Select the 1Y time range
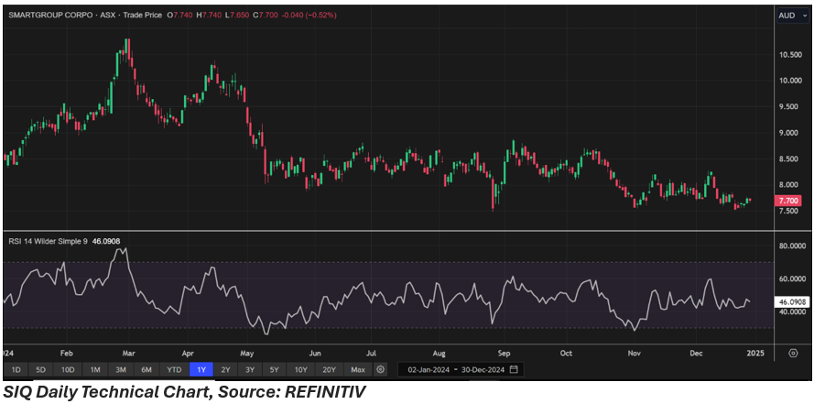Viewport: 814px width, 404px height. pos(201,370)
